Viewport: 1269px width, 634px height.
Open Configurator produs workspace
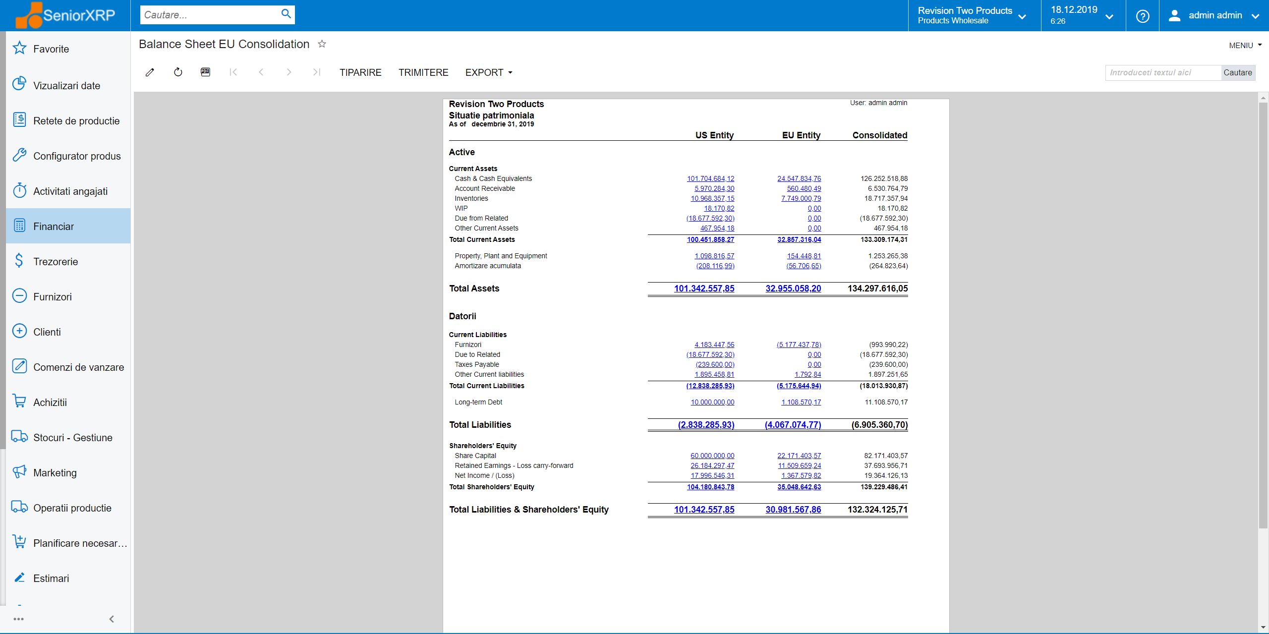(68, 156)
